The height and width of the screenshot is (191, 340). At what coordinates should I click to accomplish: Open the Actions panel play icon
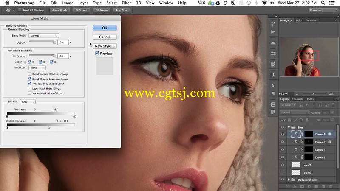click(x=273, y=32)
